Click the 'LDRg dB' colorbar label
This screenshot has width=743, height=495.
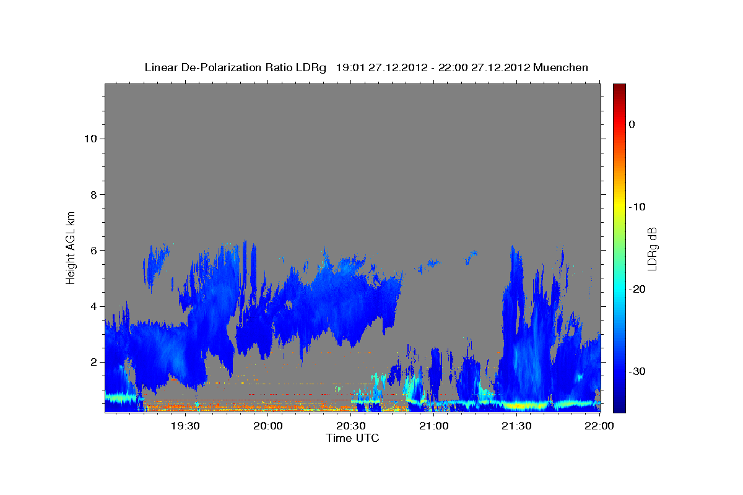click(x=652, y=248)
